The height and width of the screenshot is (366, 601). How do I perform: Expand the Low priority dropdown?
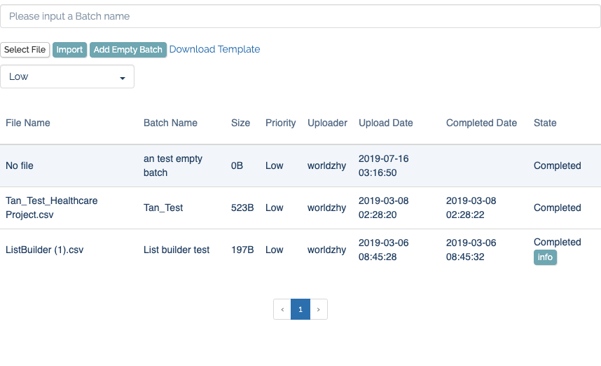pos(67,77)
